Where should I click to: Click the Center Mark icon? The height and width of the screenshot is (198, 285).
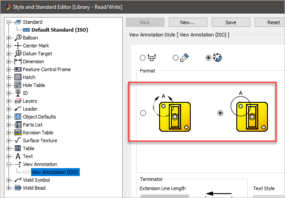[18, 46]
